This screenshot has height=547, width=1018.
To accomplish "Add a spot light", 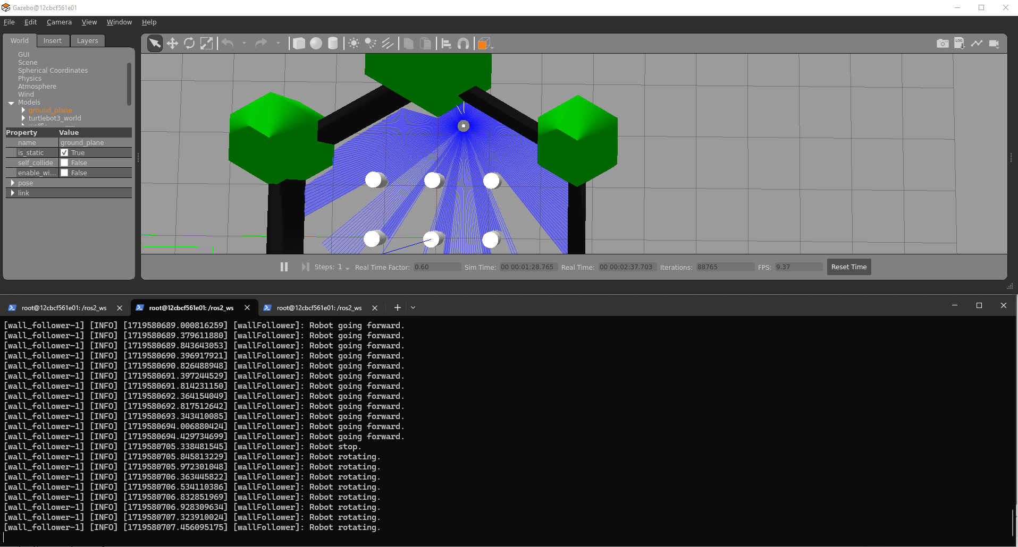I will [371, 44].
